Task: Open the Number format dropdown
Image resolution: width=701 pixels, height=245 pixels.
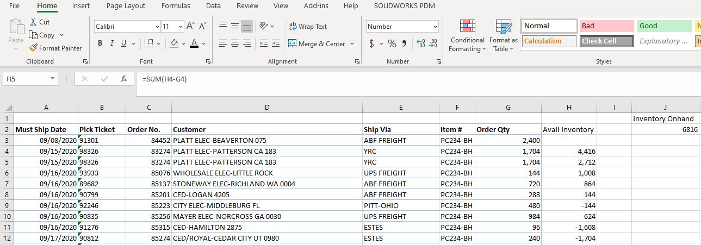Action: [435, 26]
